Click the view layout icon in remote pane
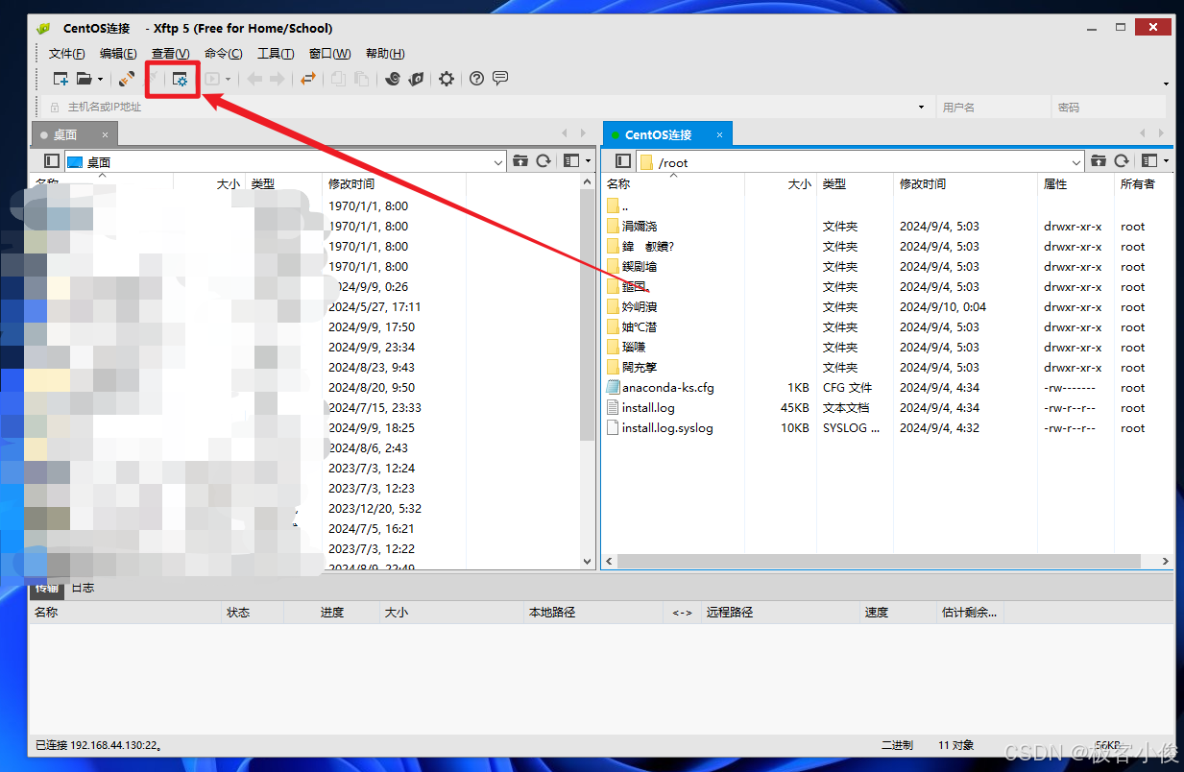Viewport: 1184px width, 772px height. [x=1150, y=161]
